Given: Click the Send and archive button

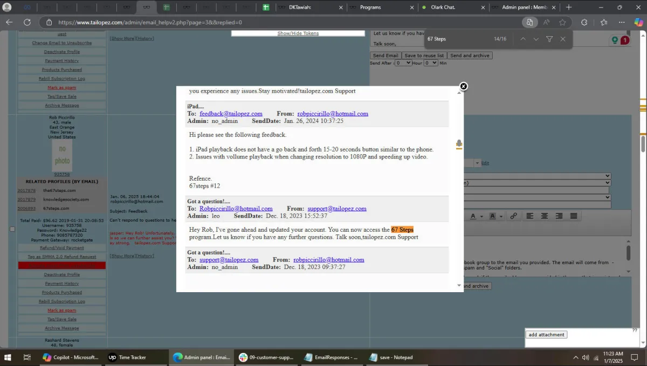Looking at the screenshot, I should (470, 56).
